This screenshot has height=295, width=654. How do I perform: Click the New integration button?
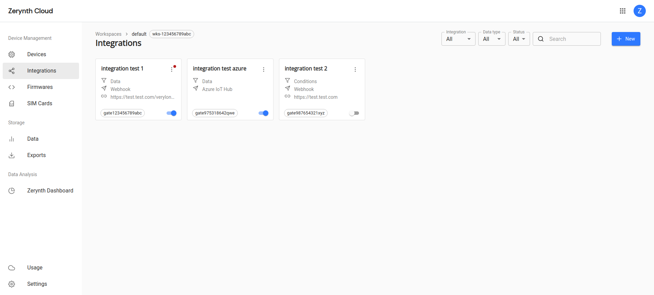tap(626, 39)
